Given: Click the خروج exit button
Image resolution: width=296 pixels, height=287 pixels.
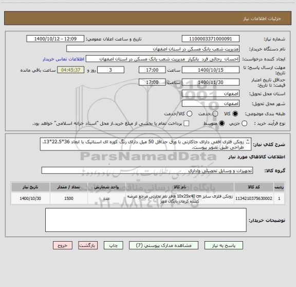Looking at the screenshot, I should coord(63,245).
